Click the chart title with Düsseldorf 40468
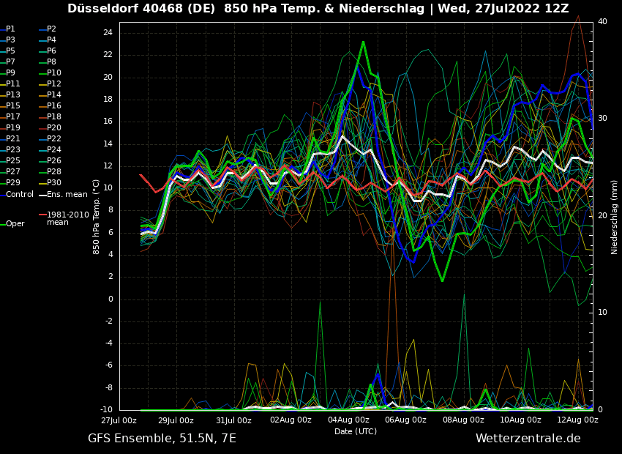Screen dimensions: 622x454 (318, 9)
